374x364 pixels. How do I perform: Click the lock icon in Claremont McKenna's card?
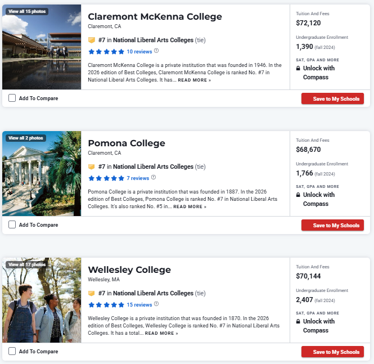click(298, 69)
